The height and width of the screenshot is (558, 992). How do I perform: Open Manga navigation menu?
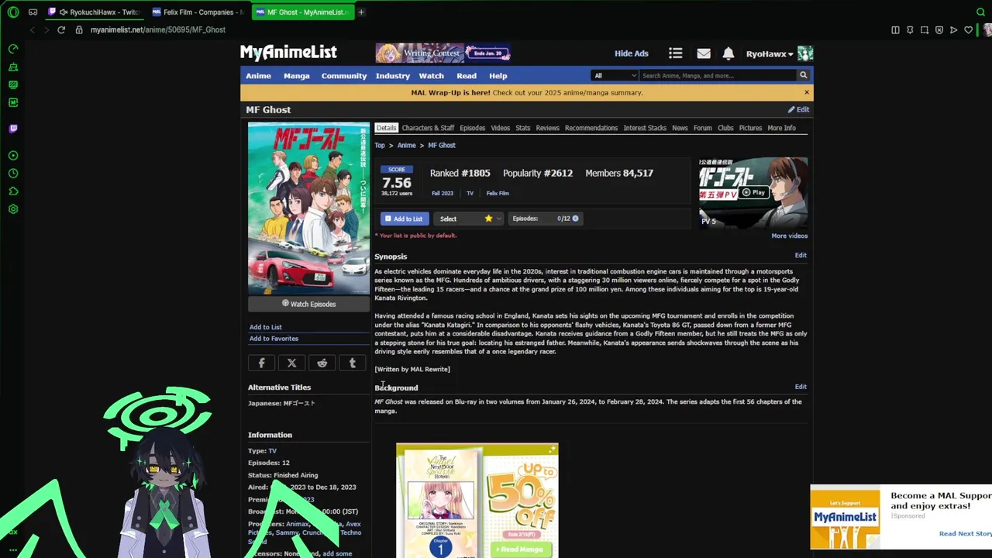pyautogui.click(x=296, y=76)
